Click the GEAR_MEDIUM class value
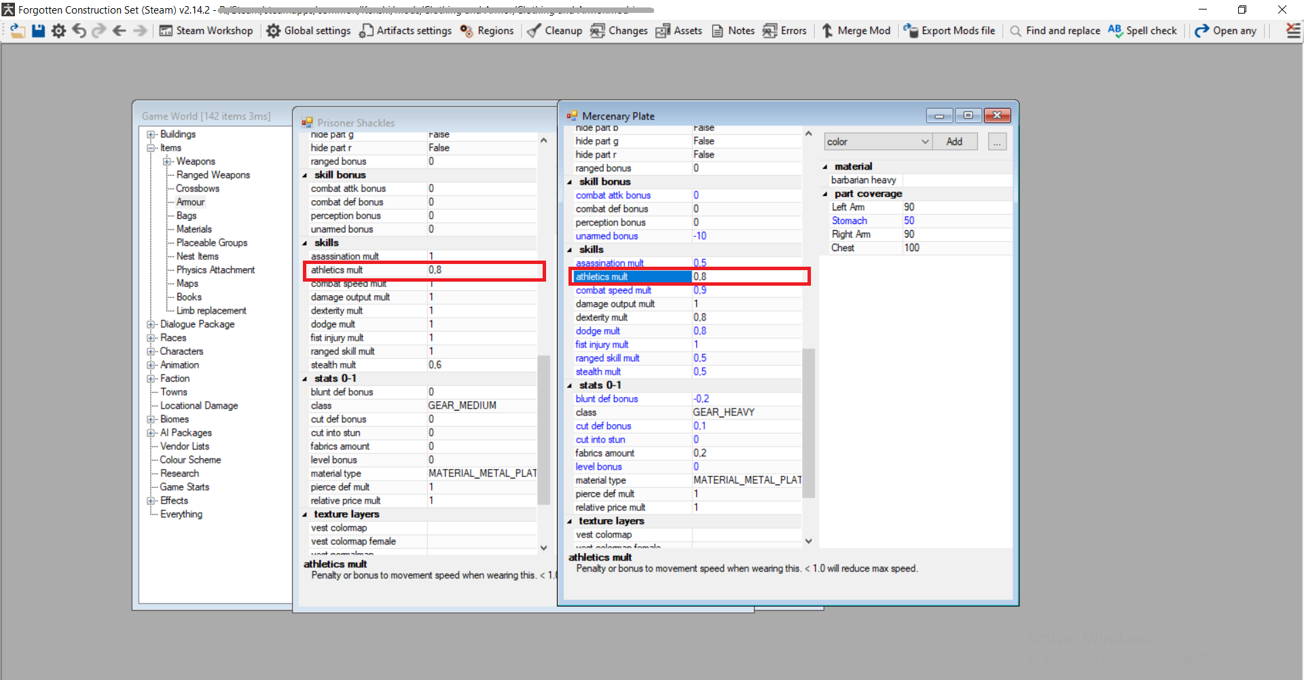 coord(463,406)
